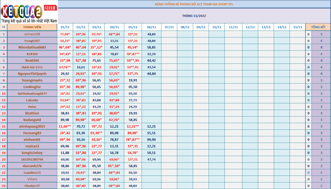Click winwin99's total score of 5

click(x=321, y=34)
